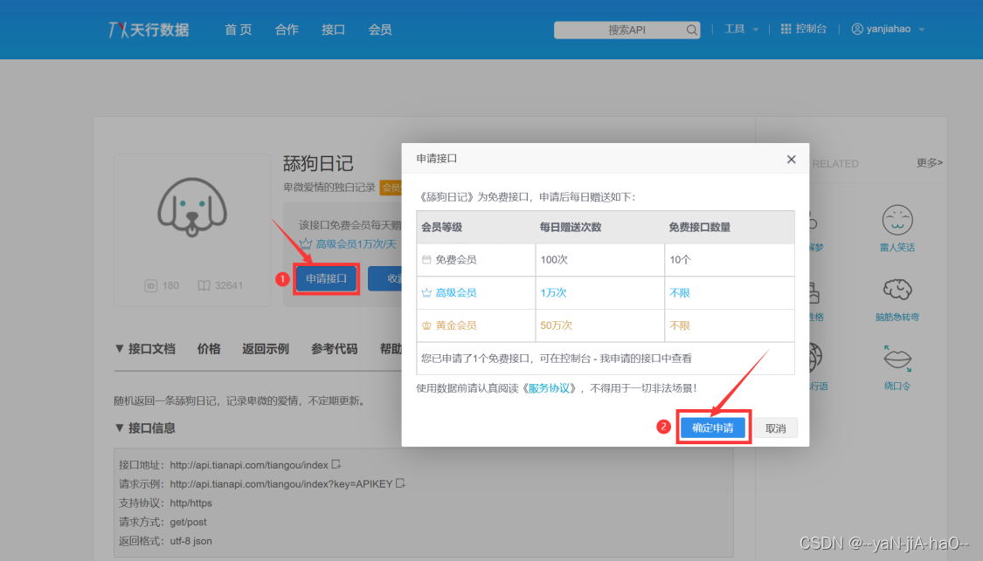Open the 工具 dropdown menu
The height and width of the screenshot is (561, 983).
[x=739, y=28]
